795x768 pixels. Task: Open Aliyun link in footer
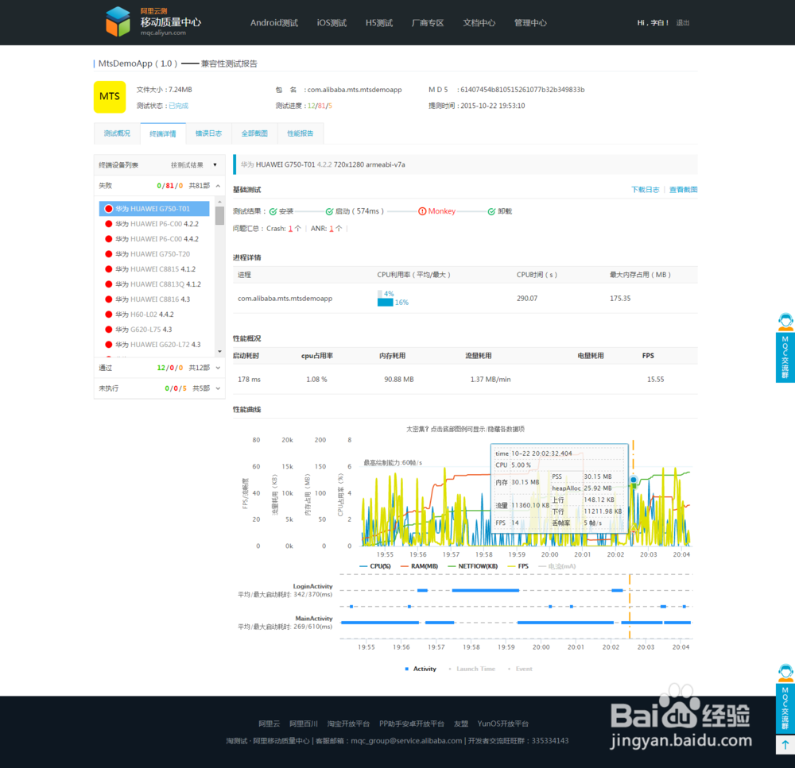tap(270, 724)
